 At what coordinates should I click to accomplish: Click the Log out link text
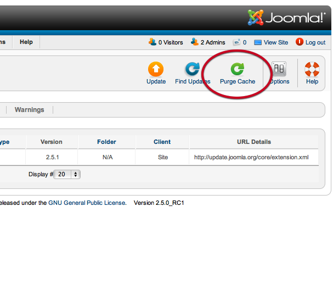[x=315, y=42]
